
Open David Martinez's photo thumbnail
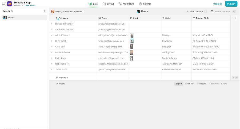click(132, 52)
